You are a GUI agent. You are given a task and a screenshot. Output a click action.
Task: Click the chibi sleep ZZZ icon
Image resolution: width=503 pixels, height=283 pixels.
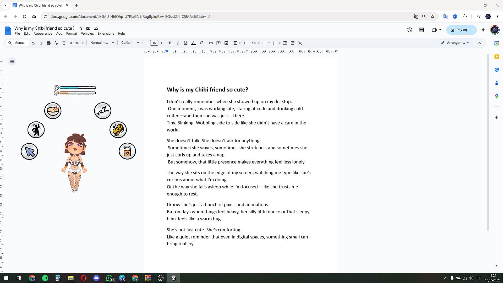[x=102, y=111]
